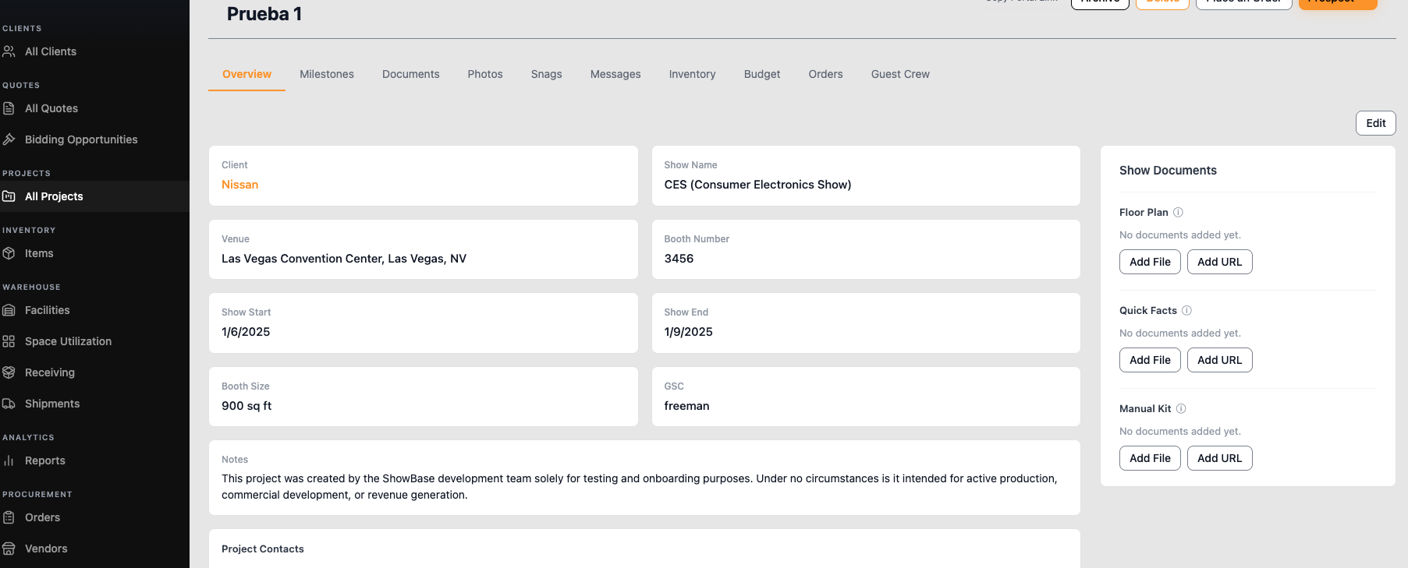Click the Prueba 1 project title
1408x568 pixels.
(x=264, y=14)
